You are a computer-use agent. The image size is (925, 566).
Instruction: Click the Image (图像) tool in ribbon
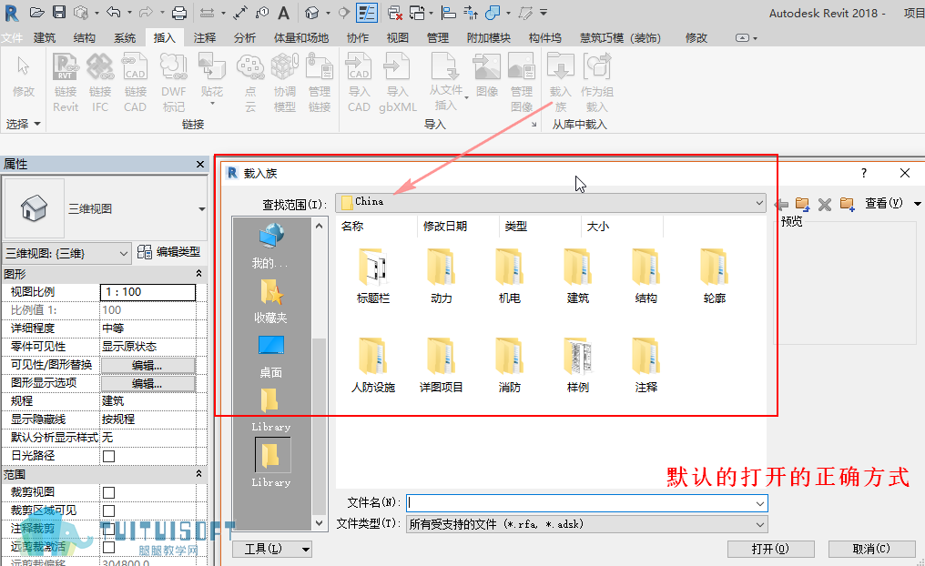click(487, 76)
